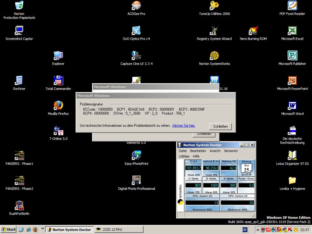Click 'CPU- Auslast. (0)' sensor
The image size is (312, 234).
click(x=202, y=203)
